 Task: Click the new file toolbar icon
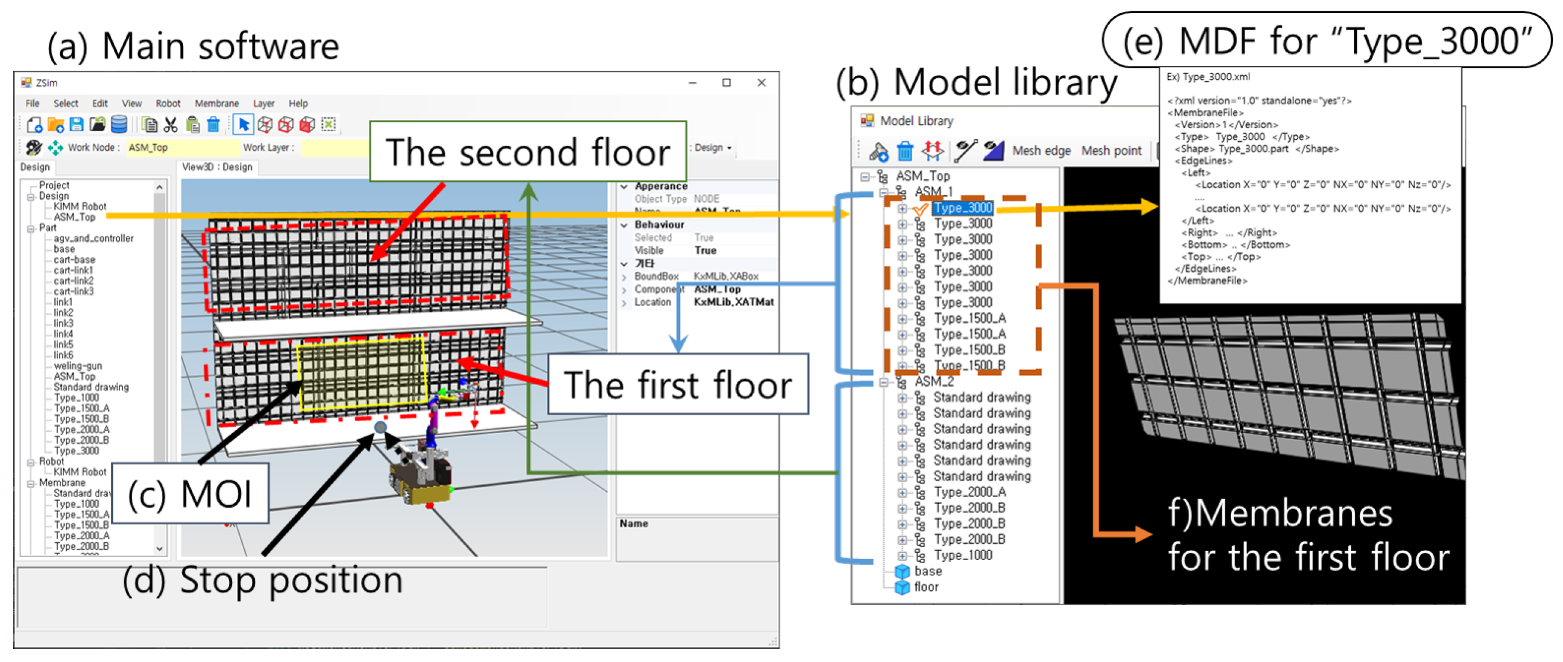click(x=34, y=125)
